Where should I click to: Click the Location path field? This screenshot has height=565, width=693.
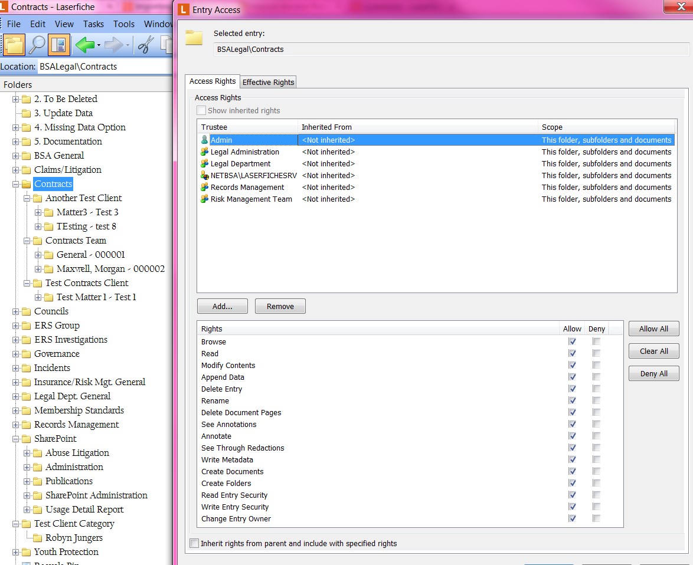click(x=104, y=67)
